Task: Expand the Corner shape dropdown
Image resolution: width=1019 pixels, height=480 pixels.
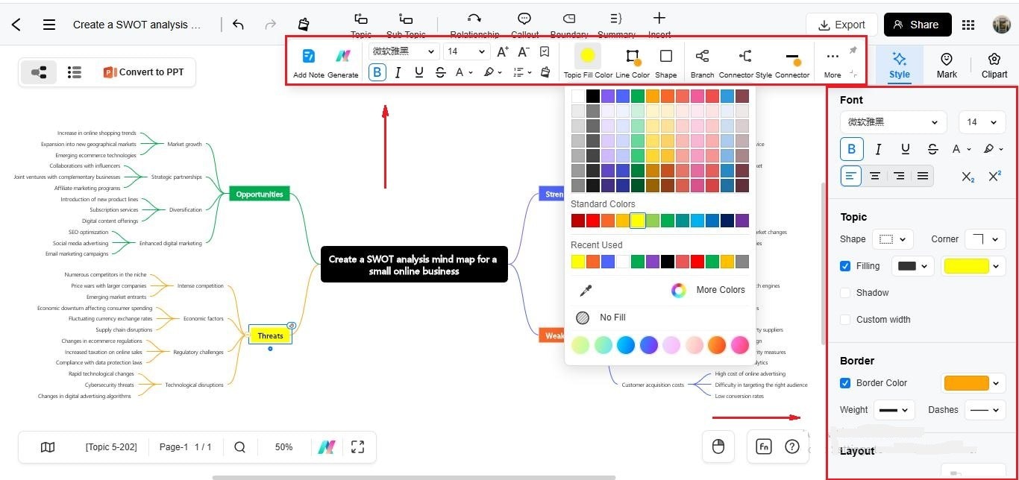Action: pyautogui.click(x=986, y=239)
